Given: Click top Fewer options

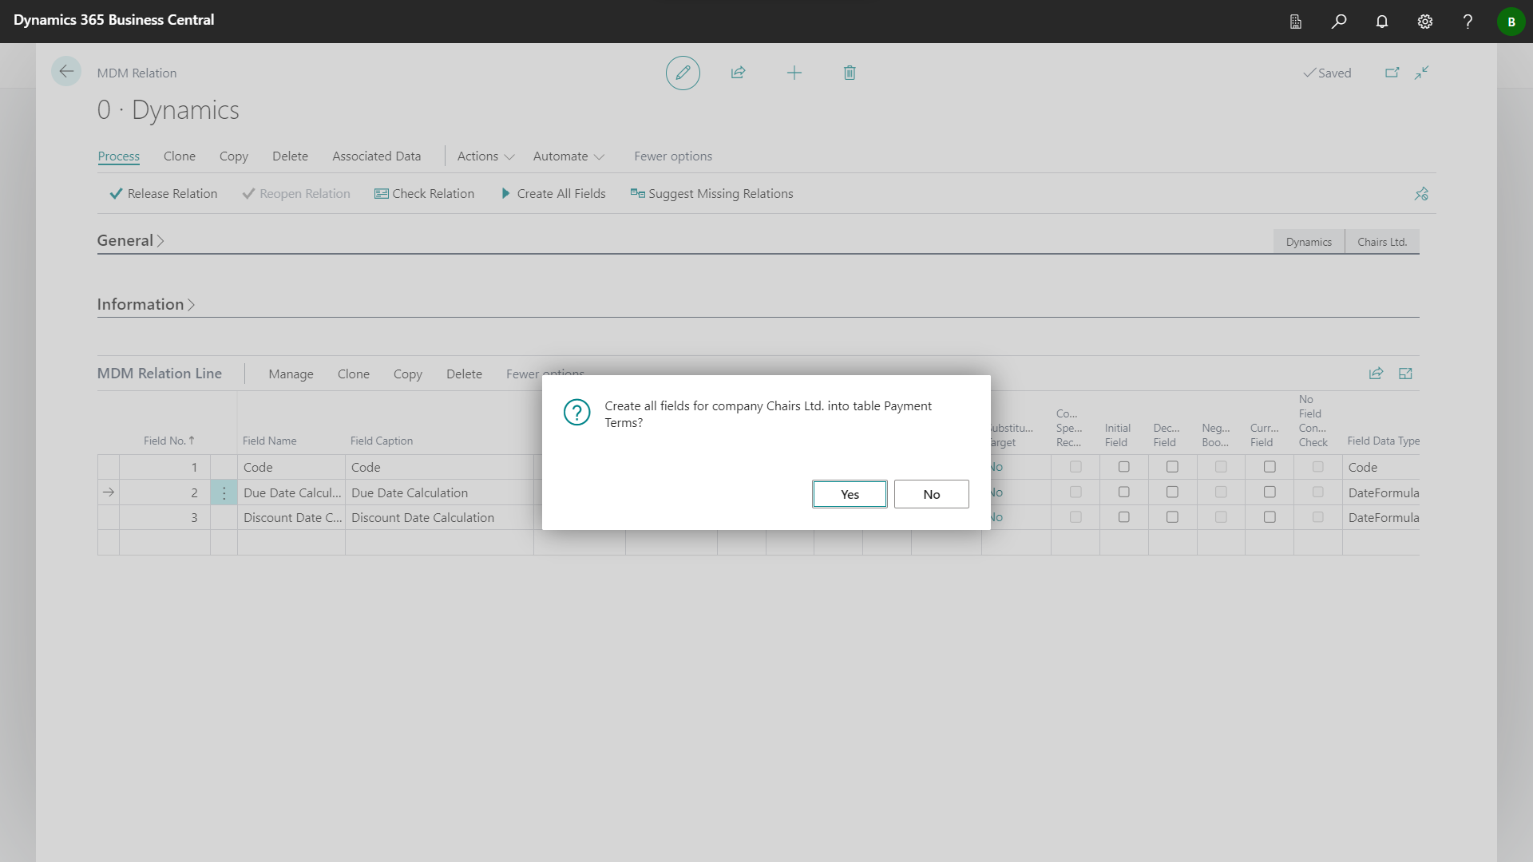Looking at the screenshot, I should (673, 156).
